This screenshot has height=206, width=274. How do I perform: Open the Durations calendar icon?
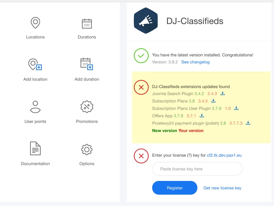(x=87, y=23)
